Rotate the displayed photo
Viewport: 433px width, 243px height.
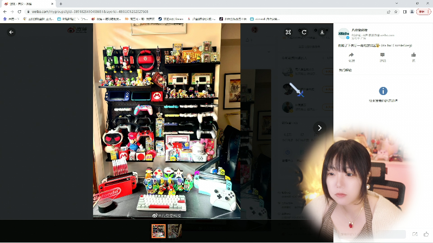point(304,32)
